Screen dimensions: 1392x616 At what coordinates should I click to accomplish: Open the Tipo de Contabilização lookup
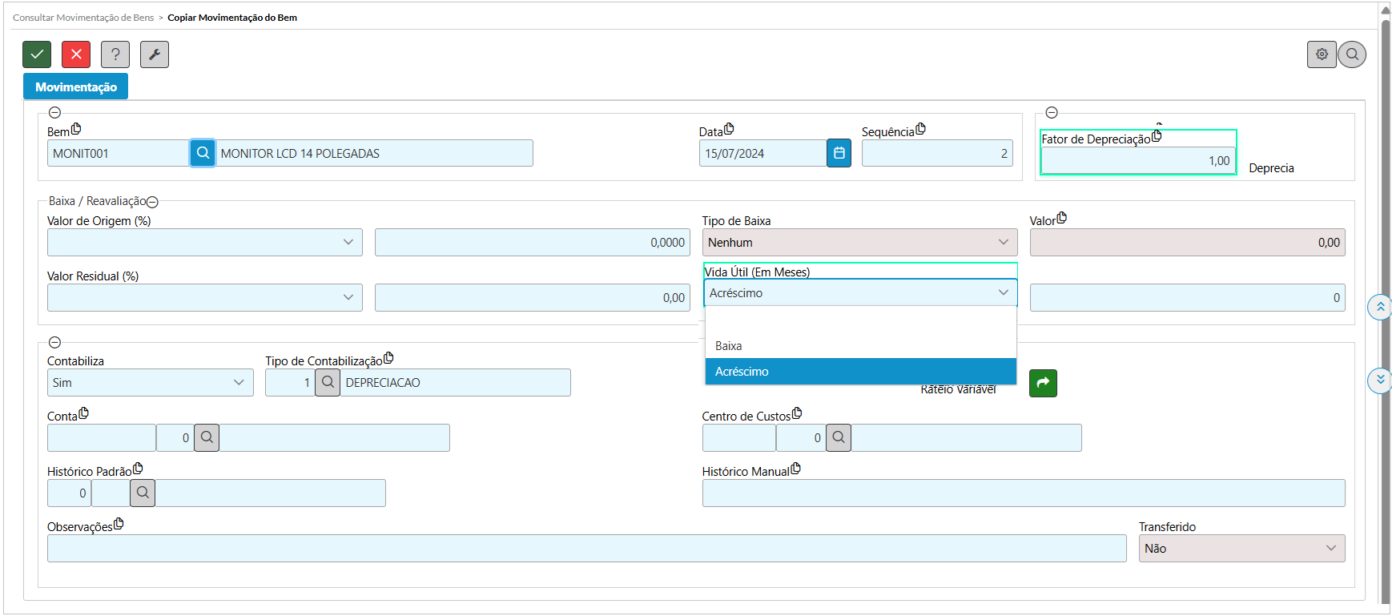pos(328,383)
